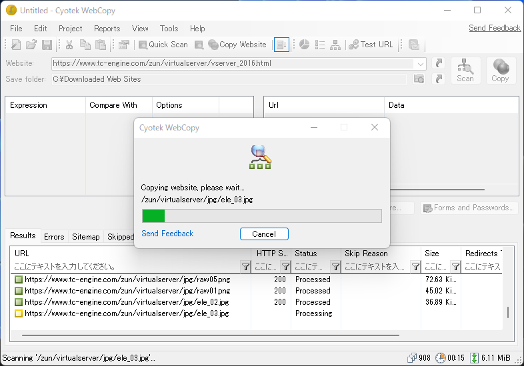The image size is (524, 366).
Task: Click the large Scan button
Action: click(465, 71)
